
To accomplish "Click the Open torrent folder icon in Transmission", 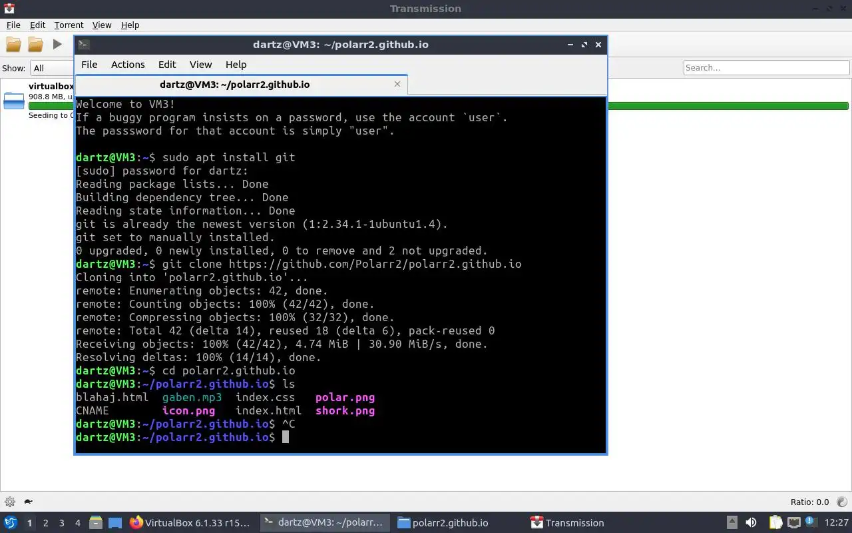I will (x=13, y=45).
